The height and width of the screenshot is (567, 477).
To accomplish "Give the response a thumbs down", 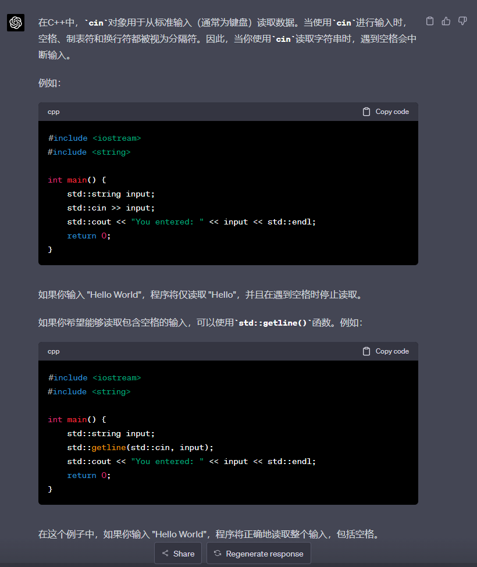I will 462,22.
